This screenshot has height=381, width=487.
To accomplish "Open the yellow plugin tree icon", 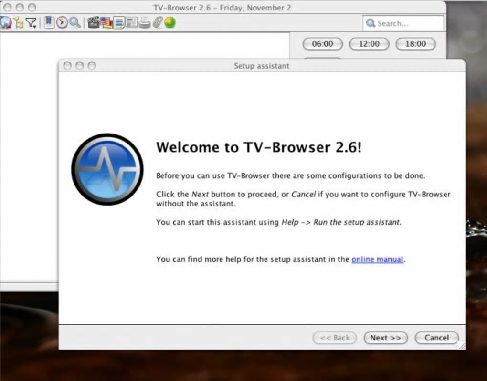I will pyautogui.click(x=19, y=22).
